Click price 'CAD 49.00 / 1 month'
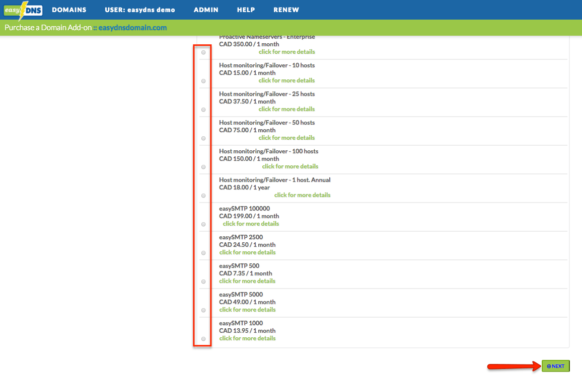 pyautogui.click(x=247, y=302)
